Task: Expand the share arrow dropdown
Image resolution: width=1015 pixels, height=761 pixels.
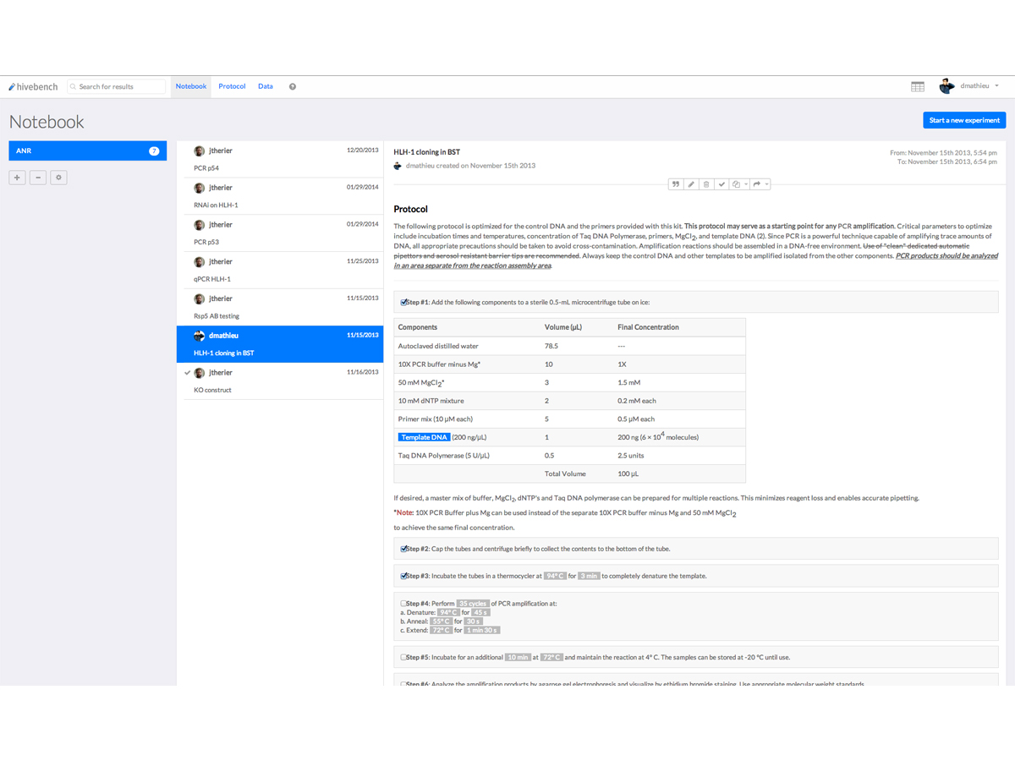Action: (766, 184)
